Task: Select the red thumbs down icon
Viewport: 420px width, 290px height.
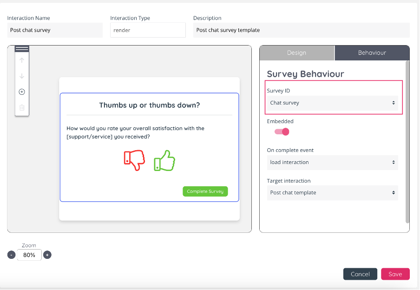Action: [134, 160]
